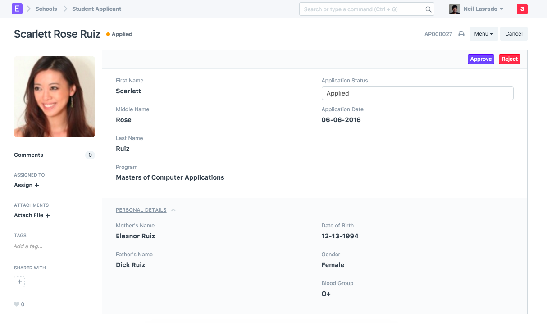Open the Menu dropdown
Viewport: 547px width, 323px height.
pyautogui.click(x=483, y=34)
